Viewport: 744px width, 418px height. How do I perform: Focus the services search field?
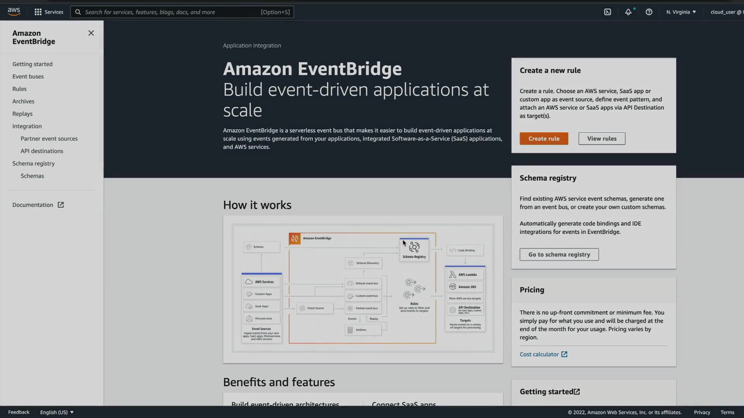(170, 12)
